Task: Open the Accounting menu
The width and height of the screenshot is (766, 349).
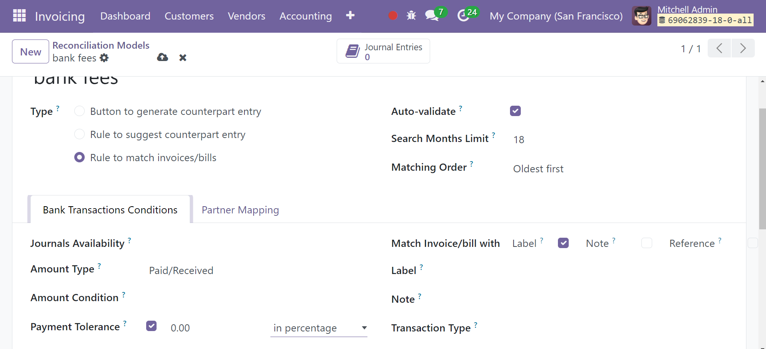Action: (x=306, y=16)
